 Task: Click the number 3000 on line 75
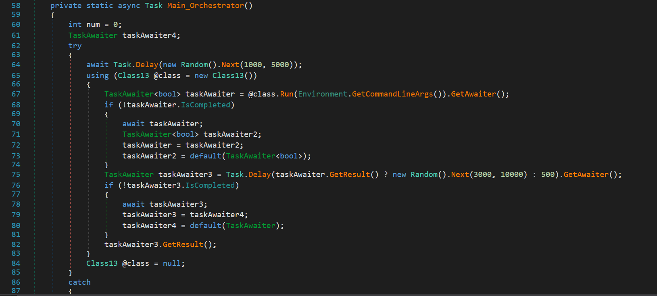coord(483,175)
